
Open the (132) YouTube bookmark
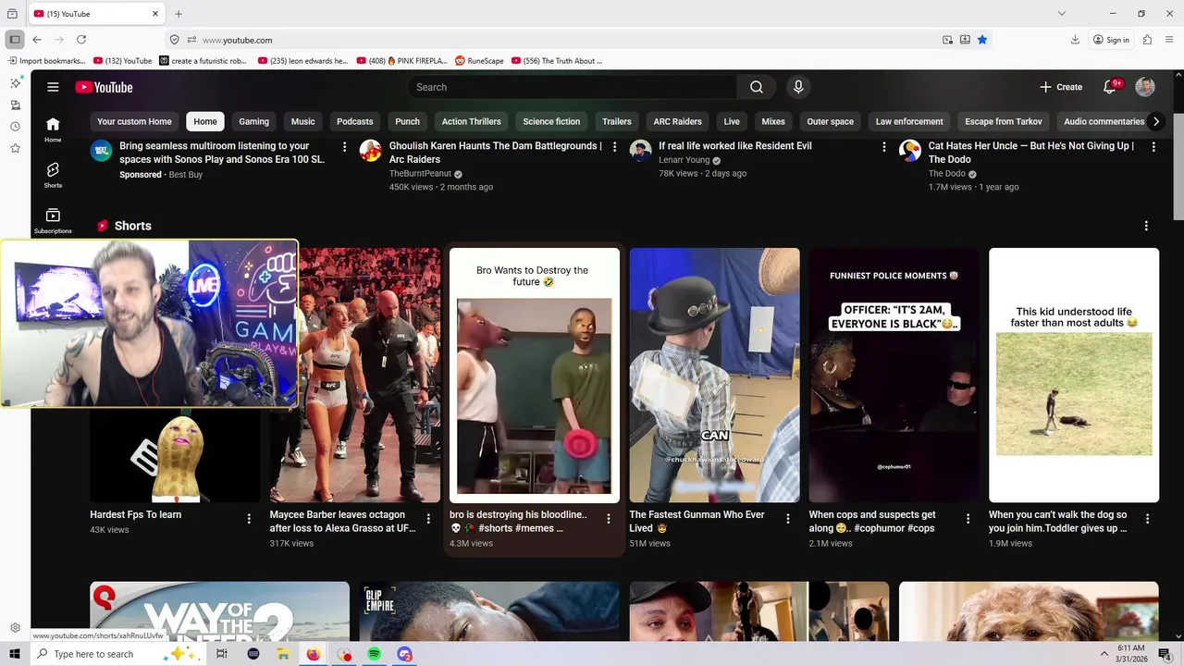[x=122, y=61]
